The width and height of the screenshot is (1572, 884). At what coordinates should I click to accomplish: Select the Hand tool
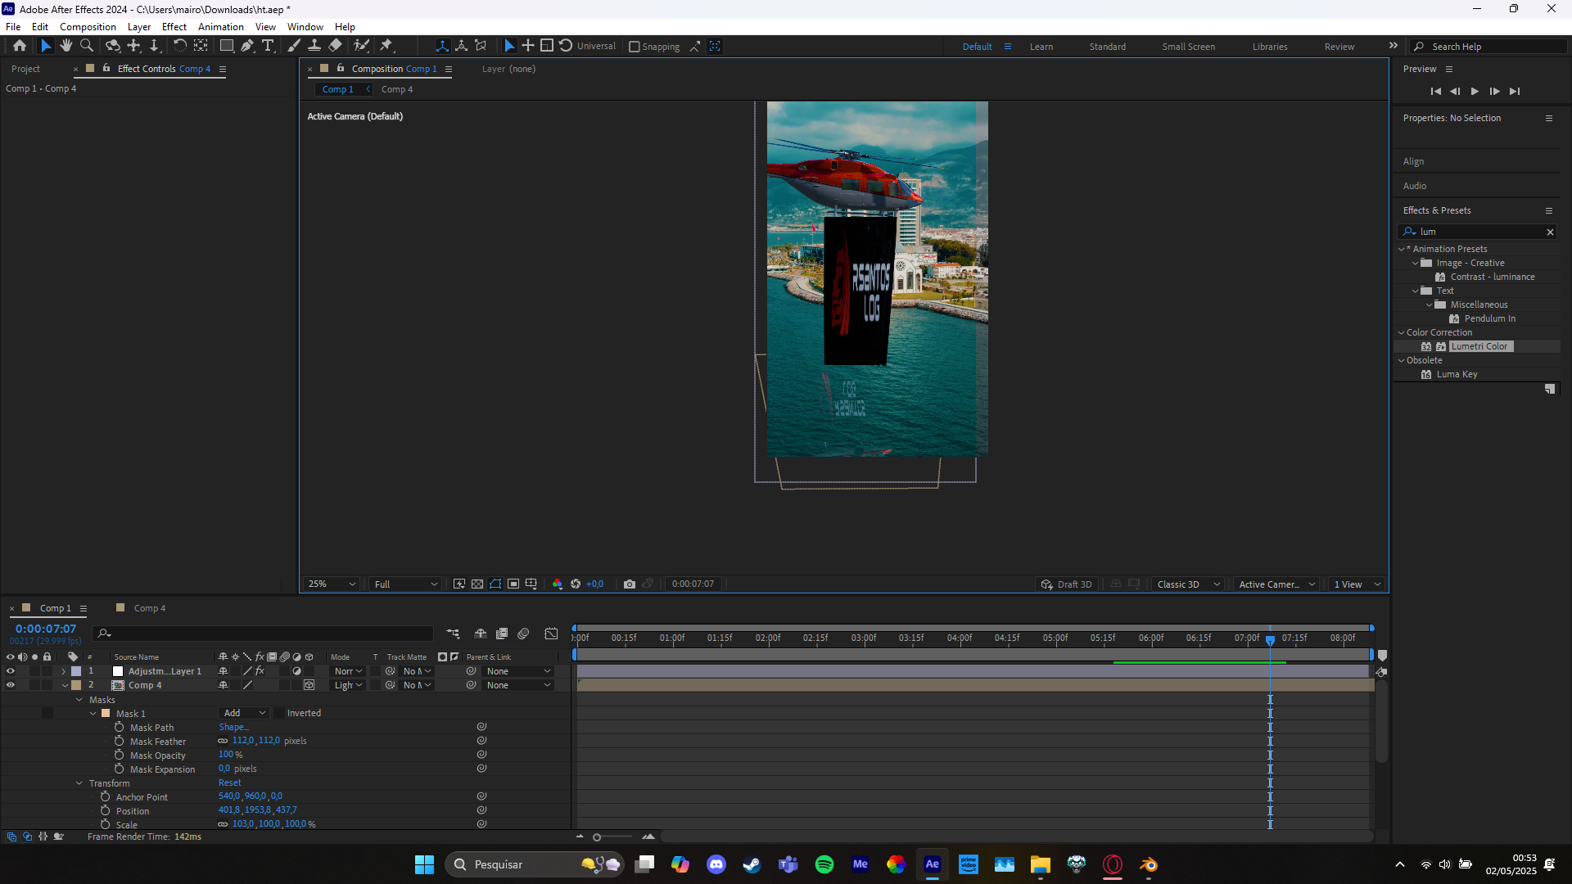(66, 46)
